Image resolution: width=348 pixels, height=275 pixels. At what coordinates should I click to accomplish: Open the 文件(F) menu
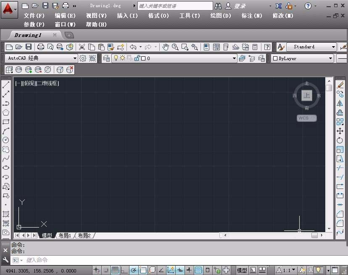click(34, 16)
